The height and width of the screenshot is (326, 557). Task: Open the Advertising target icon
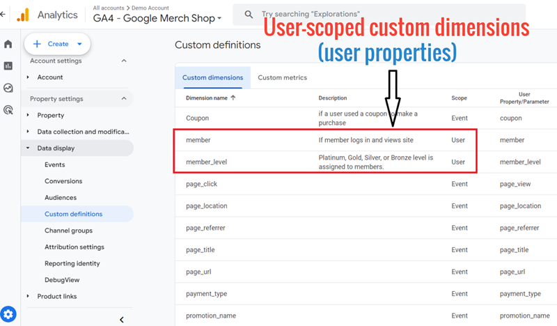click(x=8, y=109)
